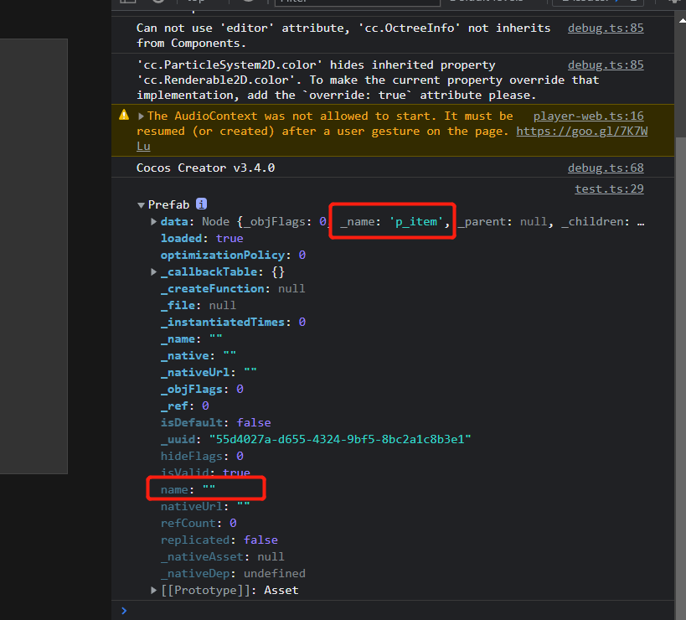This screenshot has height=620, width=686.
Task: Expand the _callbackTable property
Action: coord(153,271)
